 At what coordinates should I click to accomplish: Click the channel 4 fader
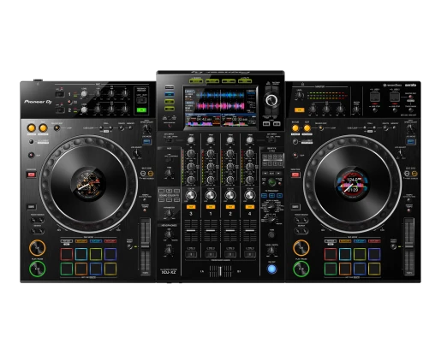point(250,230)
